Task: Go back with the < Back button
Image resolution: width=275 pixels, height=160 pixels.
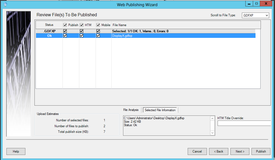Action: coord(218,151)
